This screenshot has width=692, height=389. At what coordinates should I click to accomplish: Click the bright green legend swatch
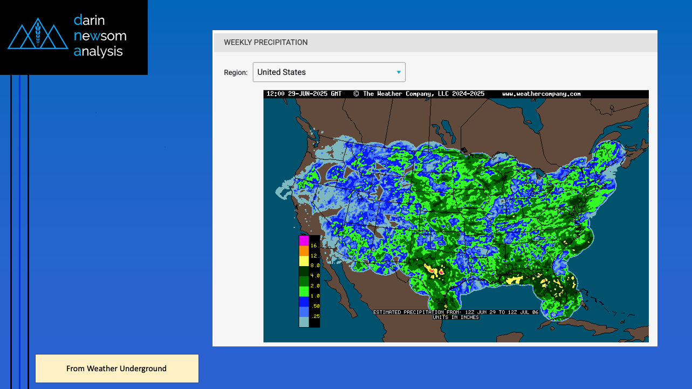(304, 291)
